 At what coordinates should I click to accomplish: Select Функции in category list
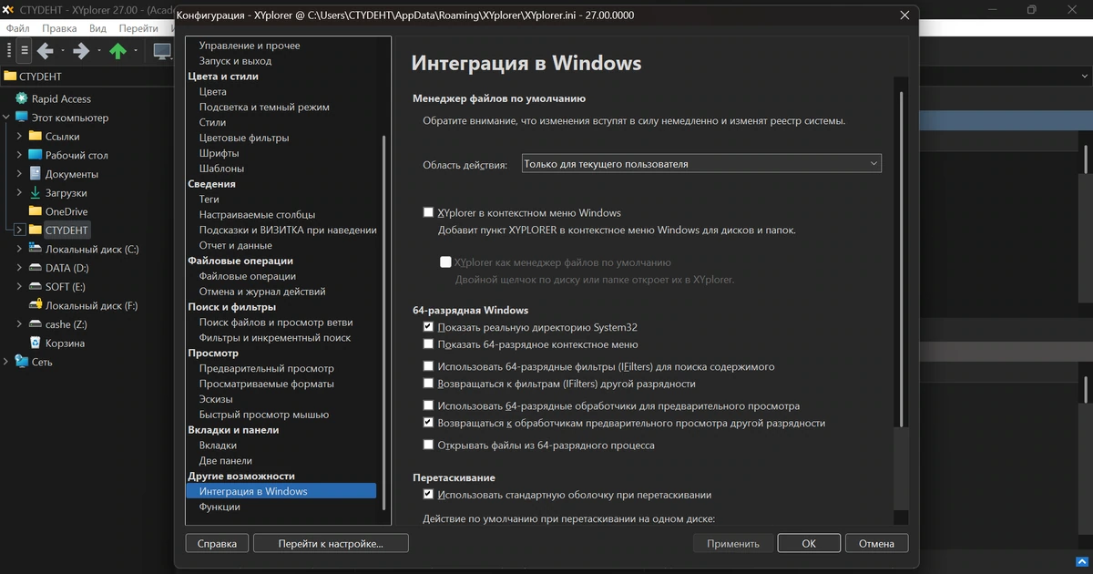(220, 507)
